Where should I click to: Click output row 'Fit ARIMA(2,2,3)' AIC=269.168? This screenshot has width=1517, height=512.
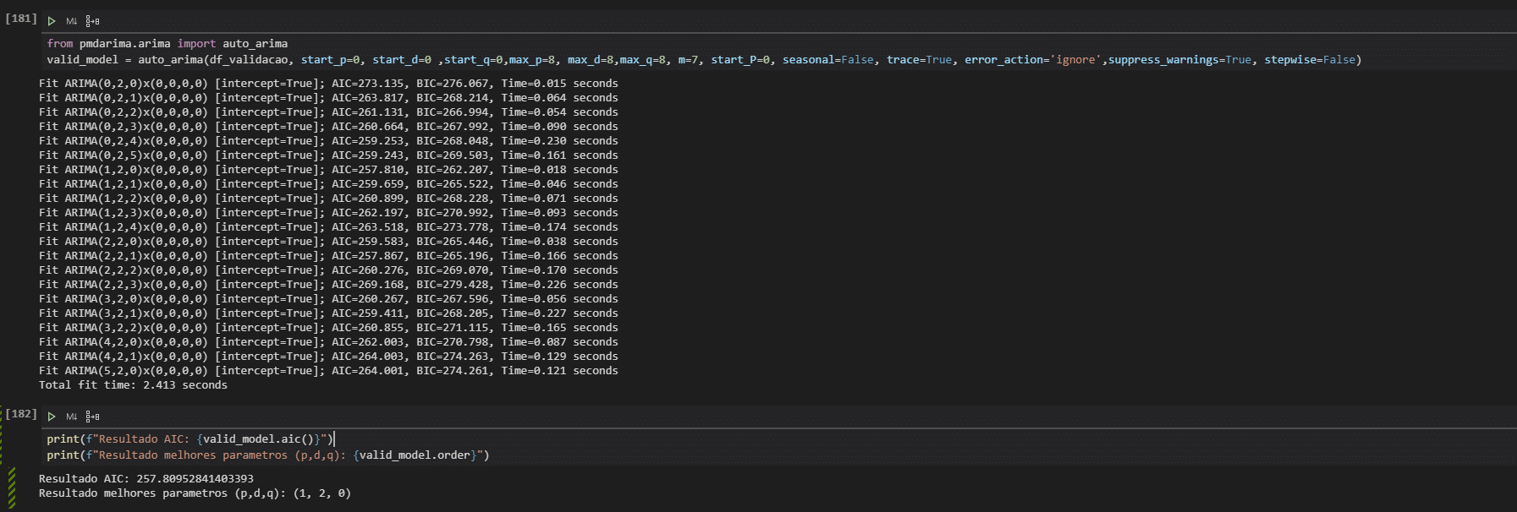point(328,284)
